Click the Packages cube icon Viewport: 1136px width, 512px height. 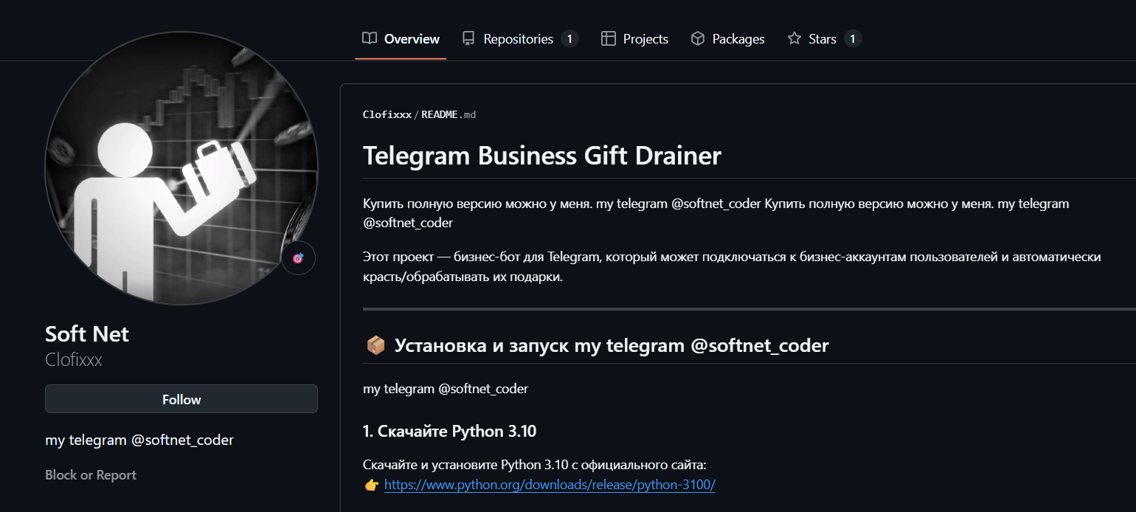(x=698, y=38)
